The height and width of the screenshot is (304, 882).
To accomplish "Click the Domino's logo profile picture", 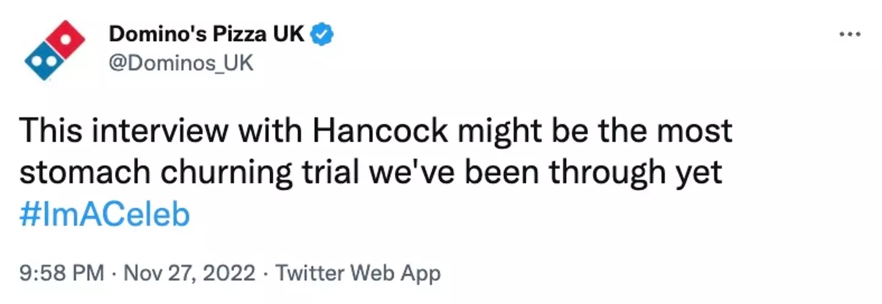I will (x=54, y=50).
